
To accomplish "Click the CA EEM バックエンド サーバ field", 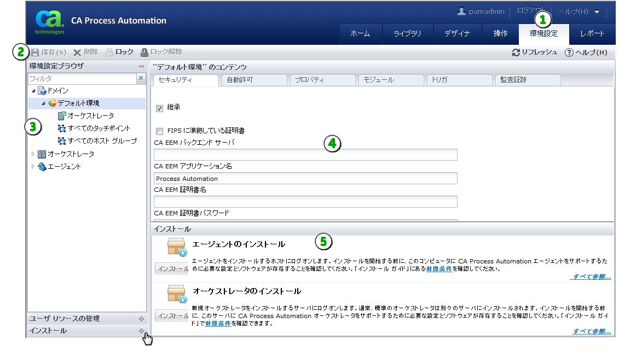I will 305,155.
